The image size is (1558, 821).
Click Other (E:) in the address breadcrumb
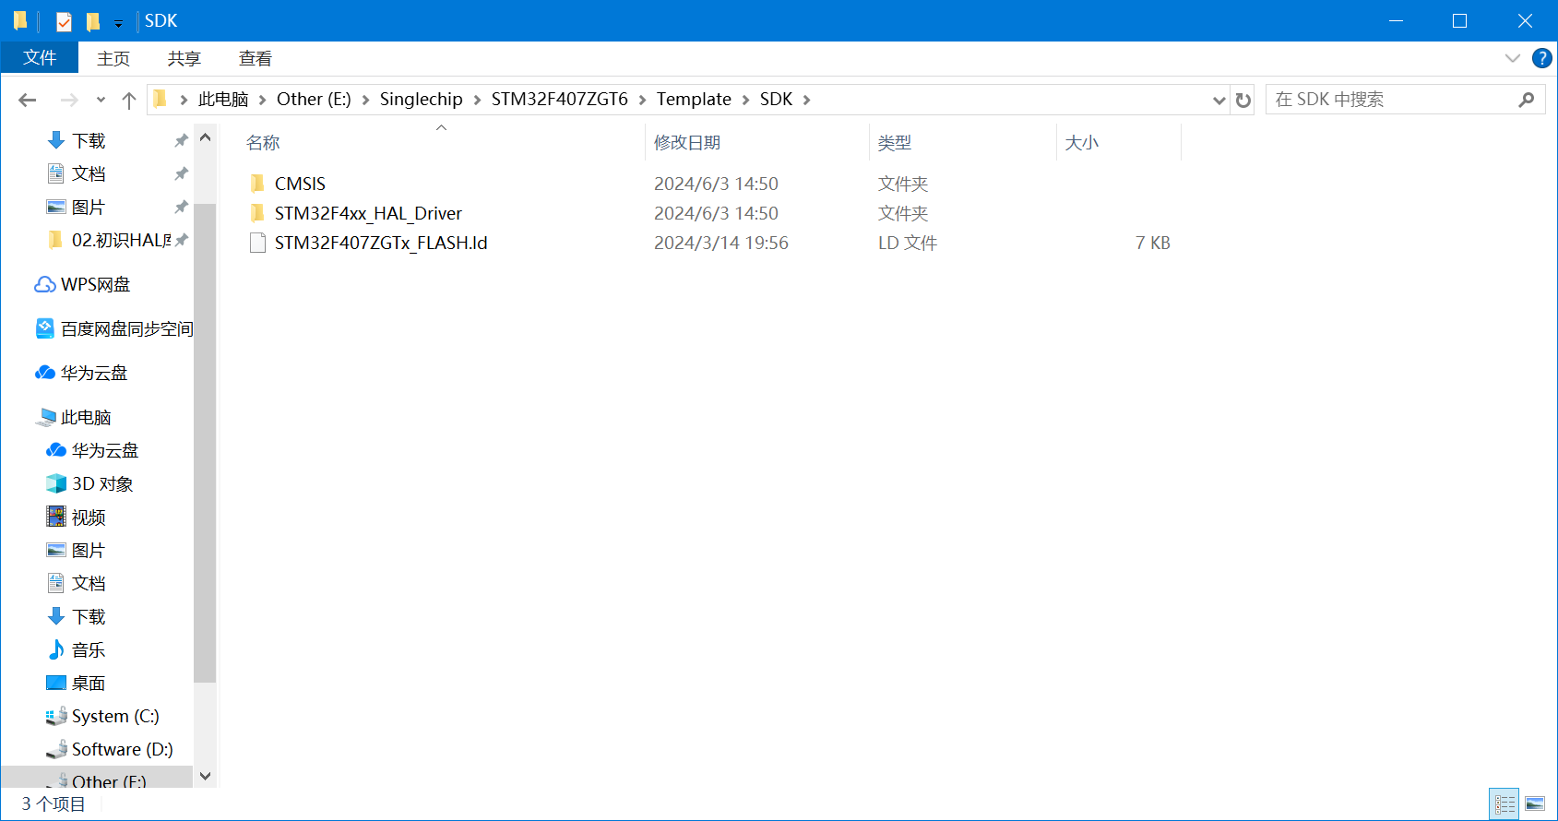[x=314, y=99]
